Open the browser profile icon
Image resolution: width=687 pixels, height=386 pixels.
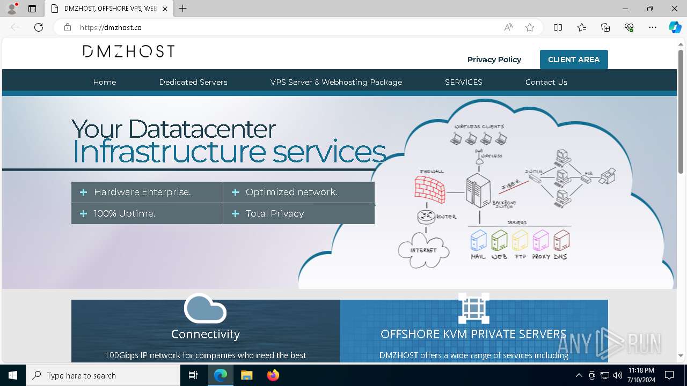11,9
